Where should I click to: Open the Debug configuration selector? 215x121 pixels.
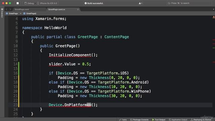tap(29, 3)
